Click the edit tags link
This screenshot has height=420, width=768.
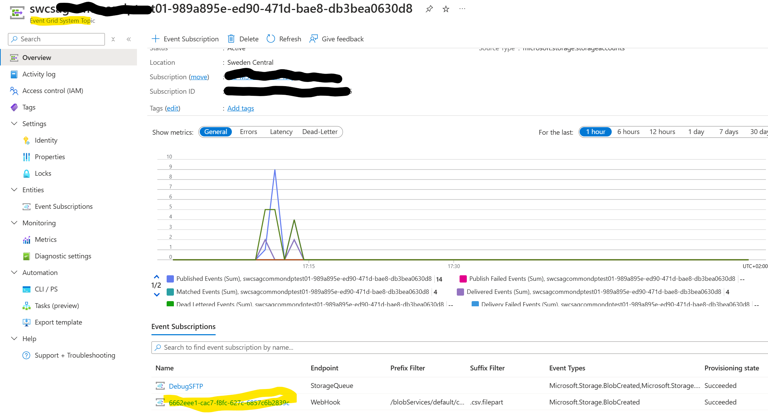(x=173, y=109)
